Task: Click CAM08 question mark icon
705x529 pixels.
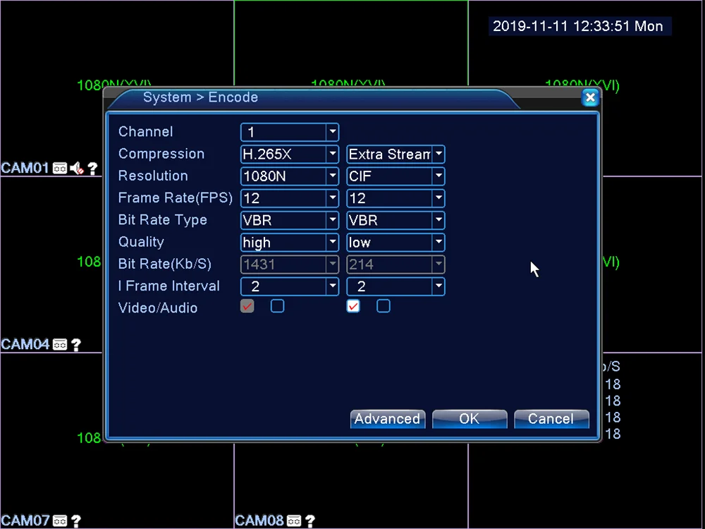Action: pyautogui.click(x=309, y=521)
